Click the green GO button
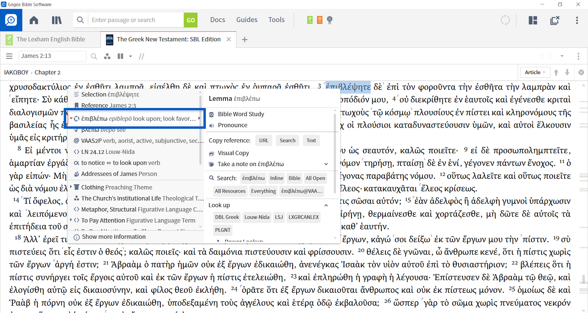Screen dimensions: 588x313 pos(190,20)
